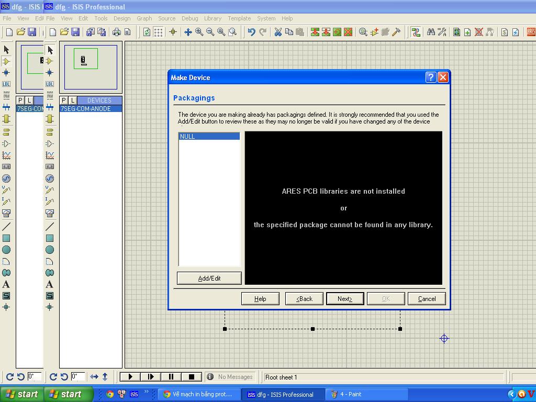Click the <Back button
The width and height of the screenshot is (536, 402).
click(304, 299)
